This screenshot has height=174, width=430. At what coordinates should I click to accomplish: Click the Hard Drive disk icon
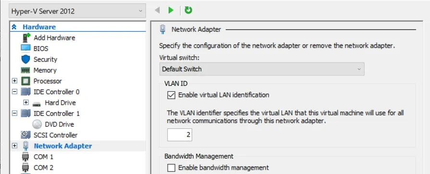37,104
